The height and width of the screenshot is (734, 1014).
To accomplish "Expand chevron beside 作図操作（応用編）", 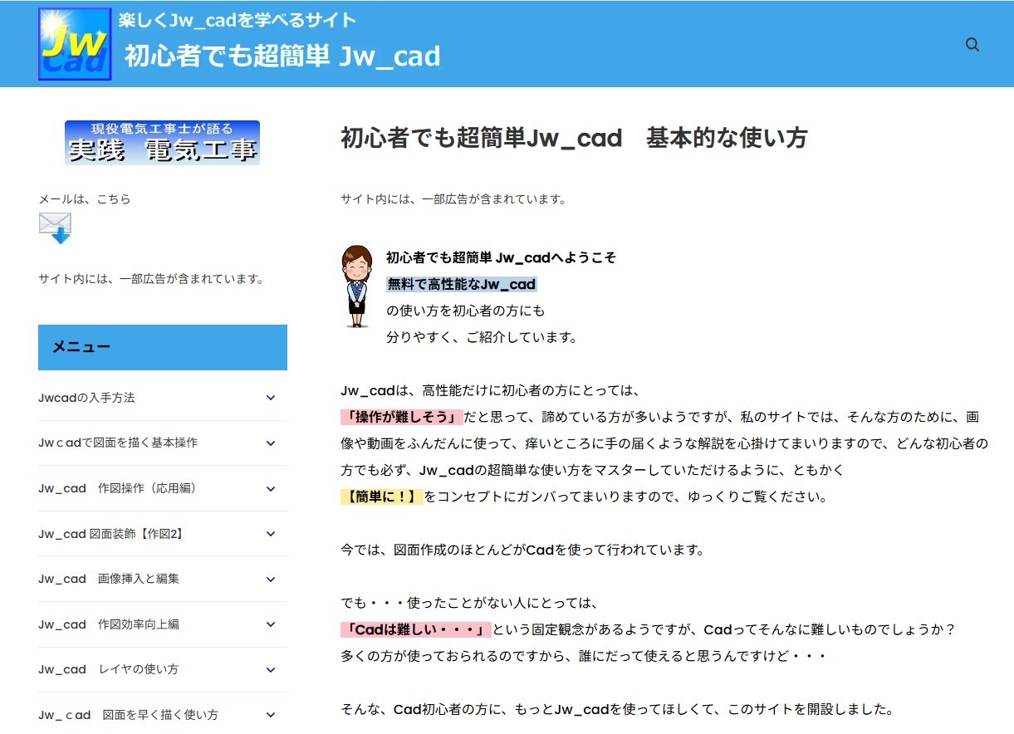I will (x=271, y=488).
